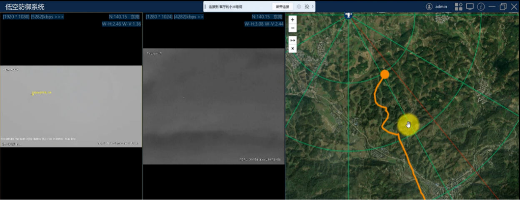Click the 低空防御系统 application title

tap(25, 7)
